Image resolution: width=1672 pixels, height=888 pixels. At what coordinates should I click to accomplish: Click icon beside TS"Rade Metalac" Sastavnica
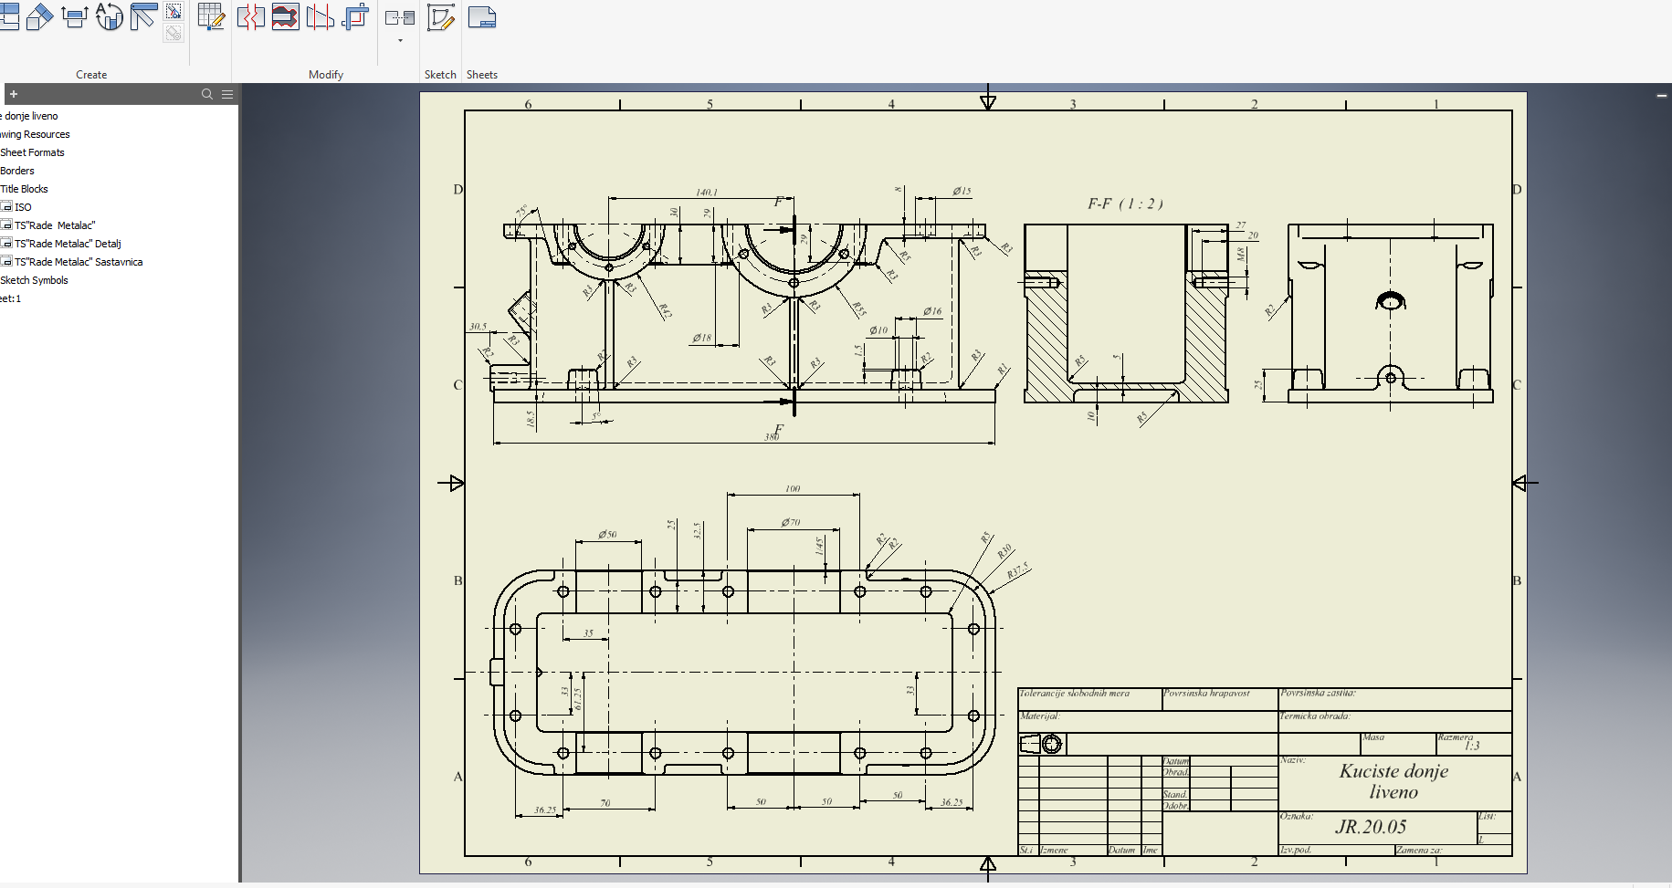6,262
